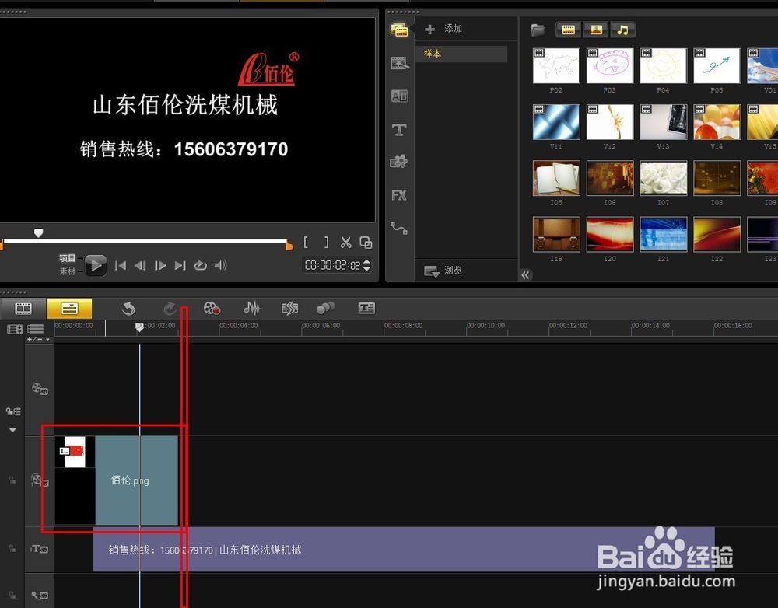
Task: Collapse the library navigation panel
Action: [x=525, y=275]
